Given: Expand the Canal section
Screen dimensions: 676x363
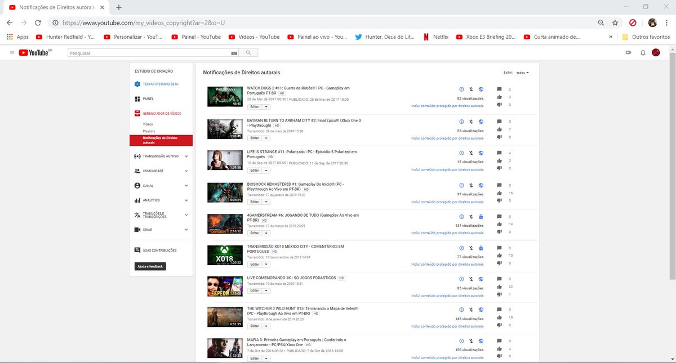Looking at the screenshot, I should coord(186,185).
